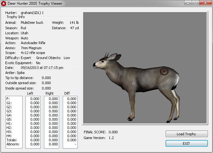This screenshot has width=213, height=153.
Task: Click the 141 lb weight value
Action: [x=74, y=23]
